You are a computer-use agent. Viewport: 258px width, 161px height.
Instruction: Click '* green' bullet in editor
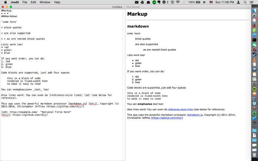point(6,50)
